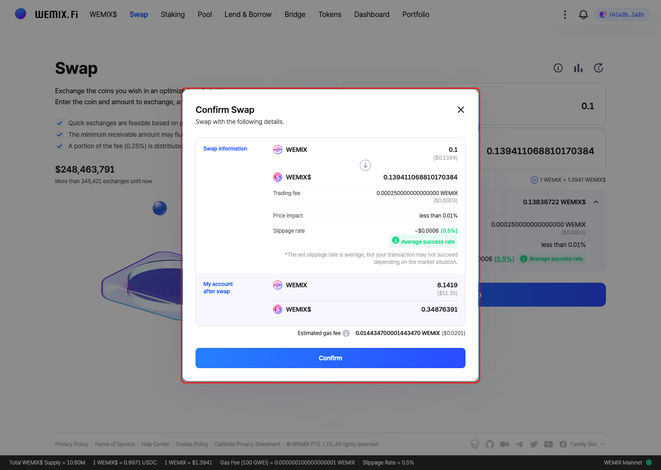Click the Average success rate info icon in dialog
The image size is (661, 470).
396,240
